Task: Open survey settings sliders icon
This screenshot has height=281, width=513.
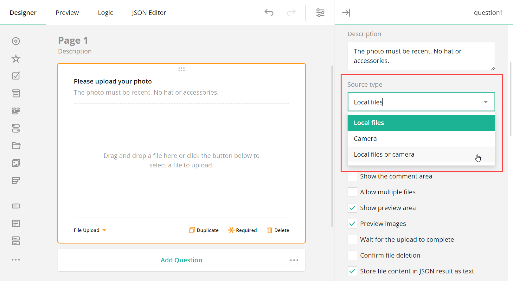Action: click(320, 13)
